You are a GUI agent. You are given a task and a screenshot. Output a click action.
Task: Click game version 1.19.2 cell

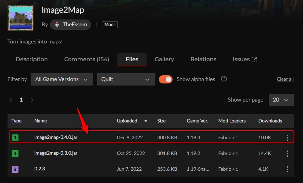193,153
